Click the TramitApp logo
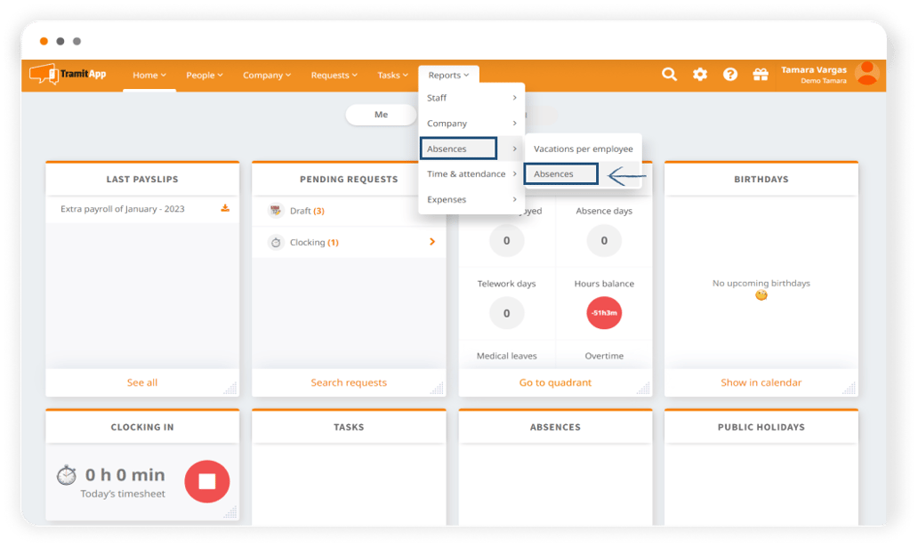Viewport: 918px width, 547px height. tap(68, 74)
